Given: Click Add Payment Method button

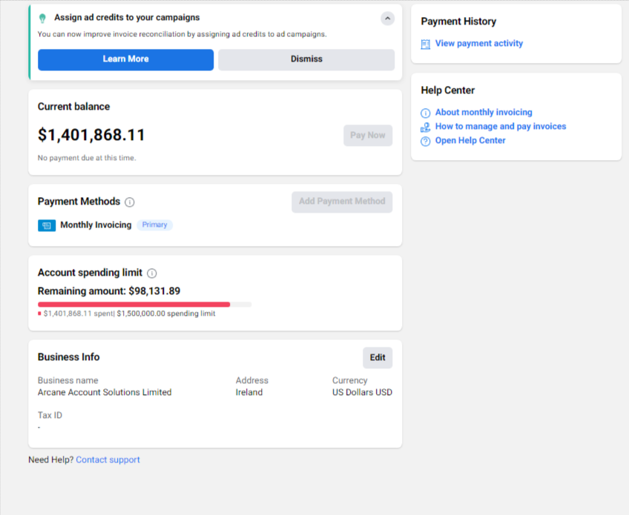Looking at the screenshot, I should pyautogui.click(x=342, y=202).
